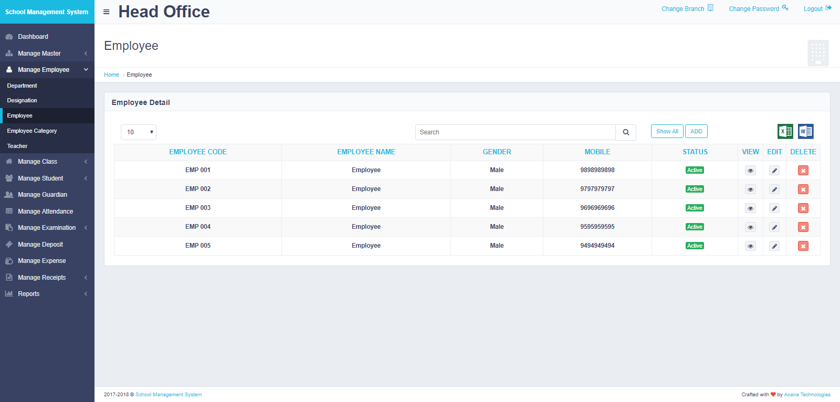840x402 pixels.
Task: Expand the Reports sidebar section
Action: (46, 294)
